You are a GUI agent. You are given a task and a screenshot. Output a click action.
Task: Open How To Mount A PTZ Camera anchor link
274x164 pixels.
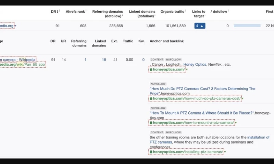point(202,113)
